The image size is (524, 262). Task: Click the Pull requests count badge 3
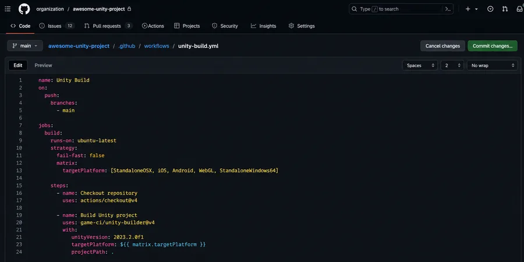click(x=129, y=26)
